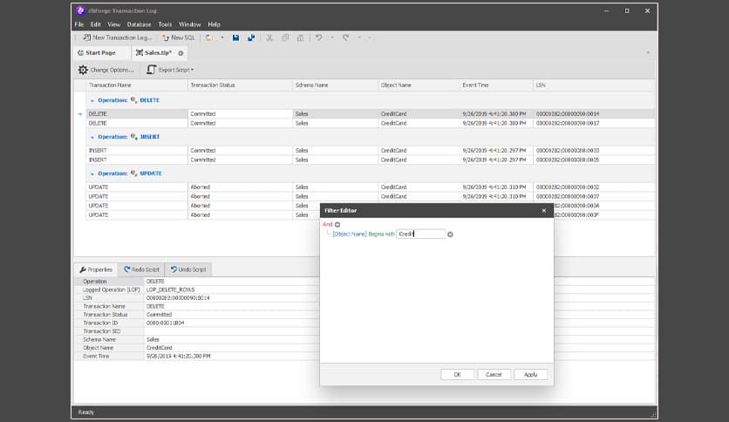Close the Filter Editor dialog
This screenshot has height=422, width=729.
(544, 210)
